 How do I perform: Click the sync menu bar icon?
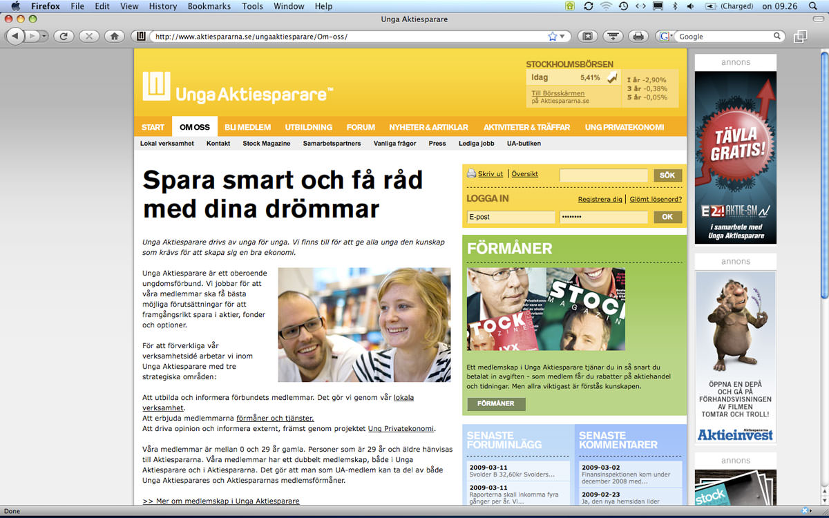pos(588,6)
